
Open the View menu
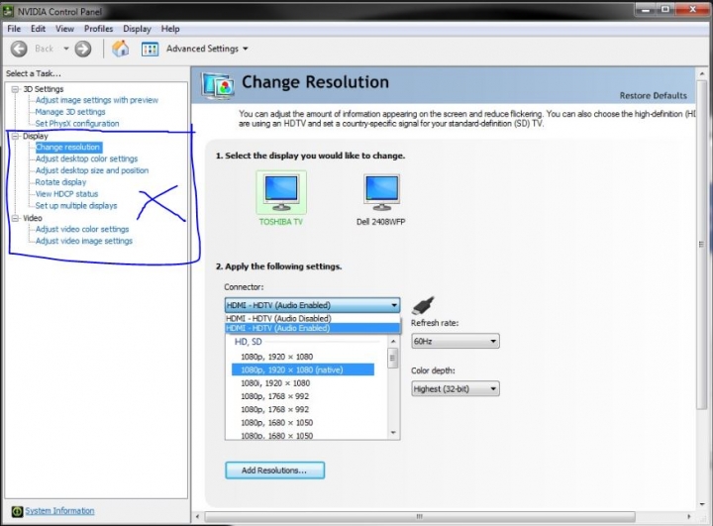[x=64, y=29]
